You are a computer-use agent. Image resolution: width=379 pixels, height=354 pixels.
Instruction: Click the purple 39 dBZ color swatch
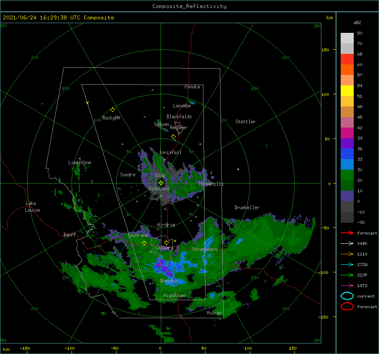pos(347,144)
